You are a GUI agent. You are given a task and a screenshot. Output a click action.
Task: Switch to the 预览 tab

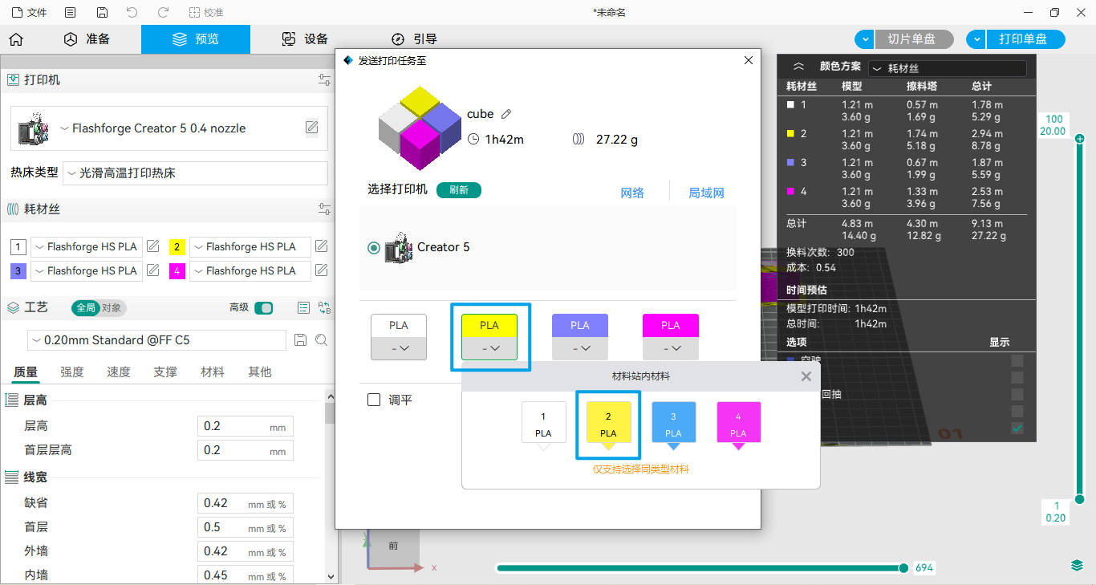tap(196, 39)
